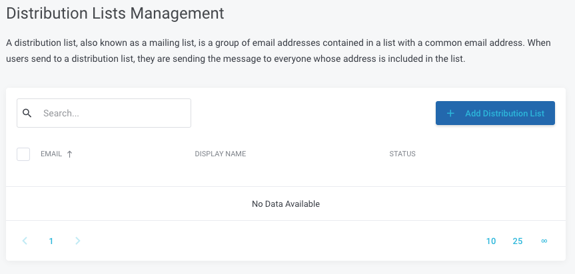
Task: Select page number 1
Action: 51,241
